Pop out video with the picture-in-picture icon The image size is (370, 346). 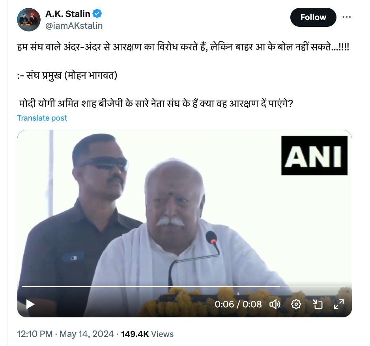pyautogui.click(x=318, y=304)
